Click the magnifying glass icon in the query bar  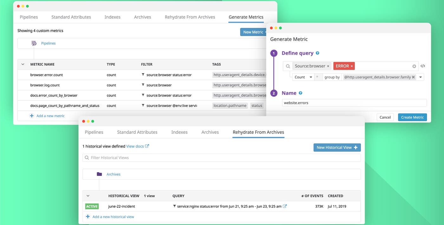pos(288,66)
